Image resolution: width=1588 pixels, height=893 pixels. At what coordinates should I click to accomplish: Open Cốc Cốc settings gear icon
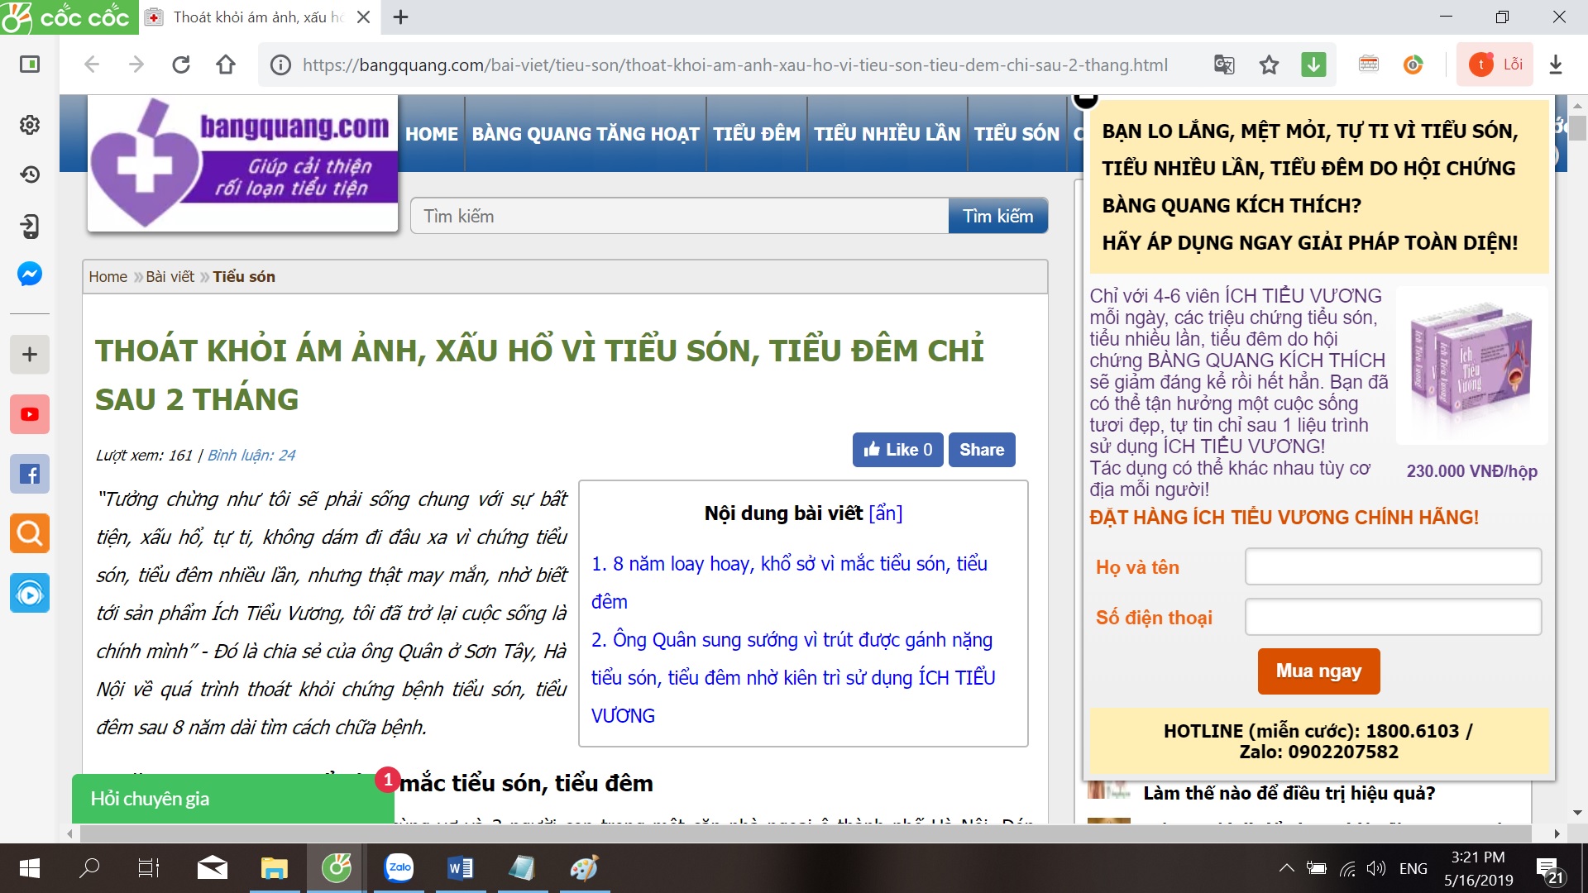pos(30,125)
